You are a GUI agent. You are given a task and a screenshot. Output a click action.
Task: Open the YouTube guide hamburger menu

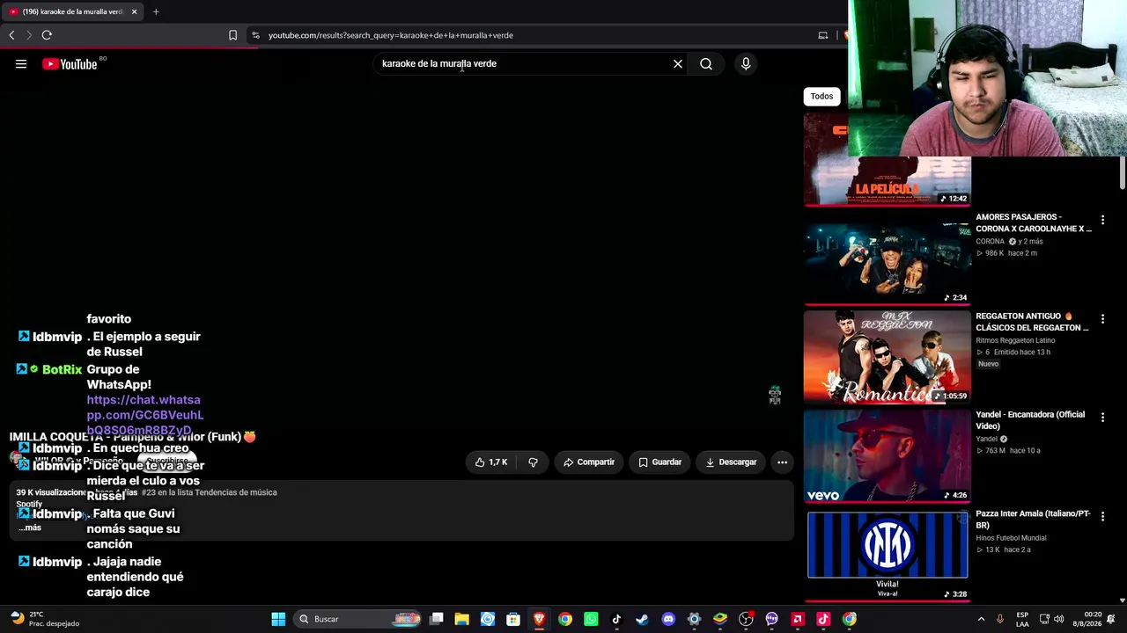pos(21,63)
